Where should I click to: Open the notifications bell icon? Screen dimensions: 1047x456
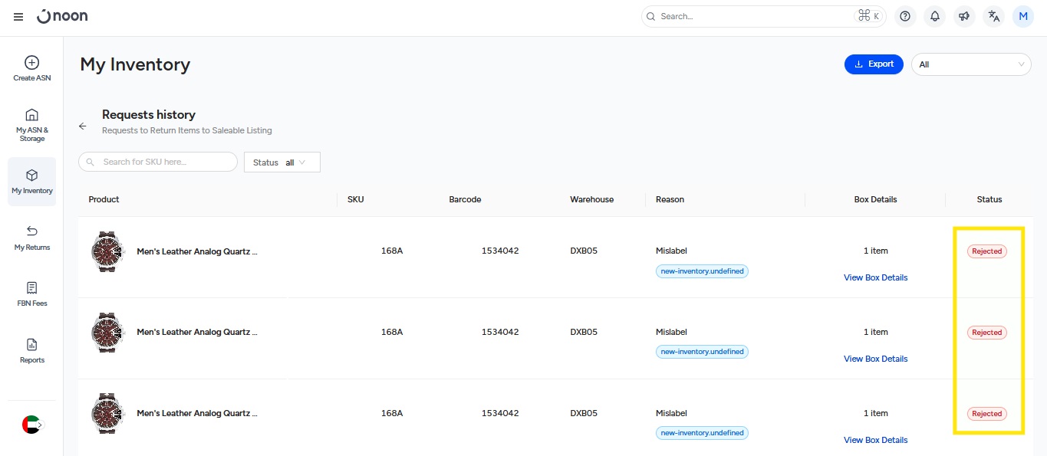coord(934,16)
